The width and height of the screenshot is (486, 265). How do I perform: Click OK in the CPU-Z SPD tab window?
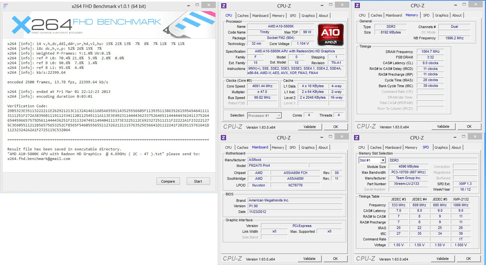(x=468, y=259)
